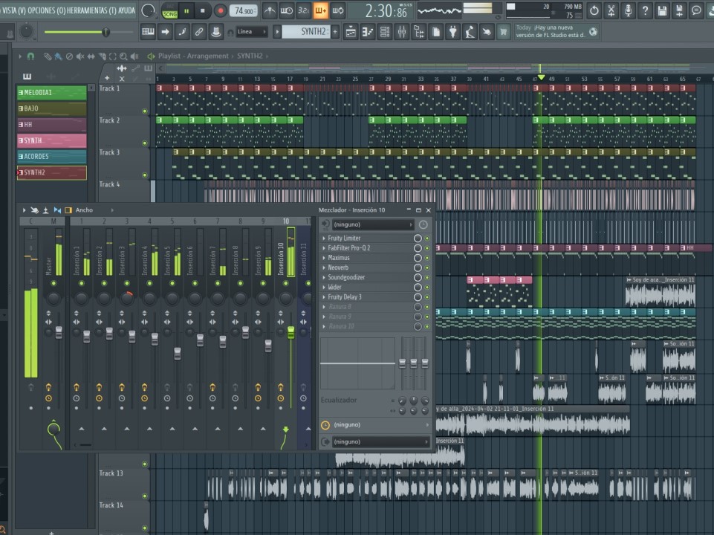Save project with the floppy disk icon
This screenshot has height=535, width=714.
coord(662,10)
